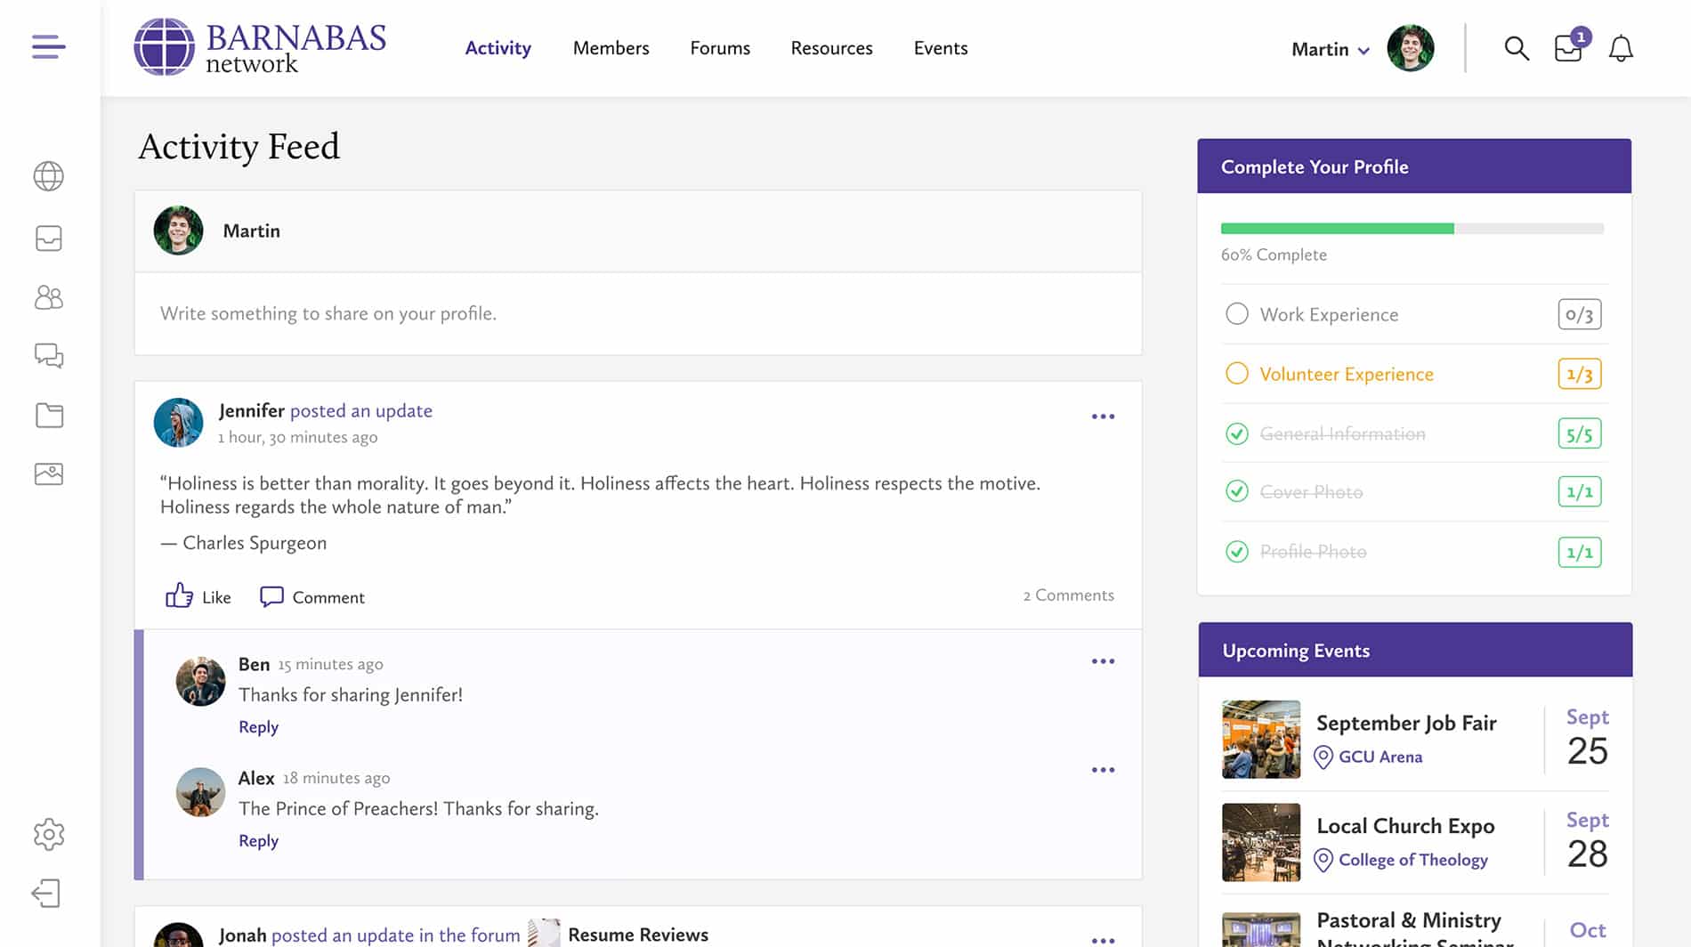
Task: Click the General Information checked circle
Action: click(x=1236, y=433)
